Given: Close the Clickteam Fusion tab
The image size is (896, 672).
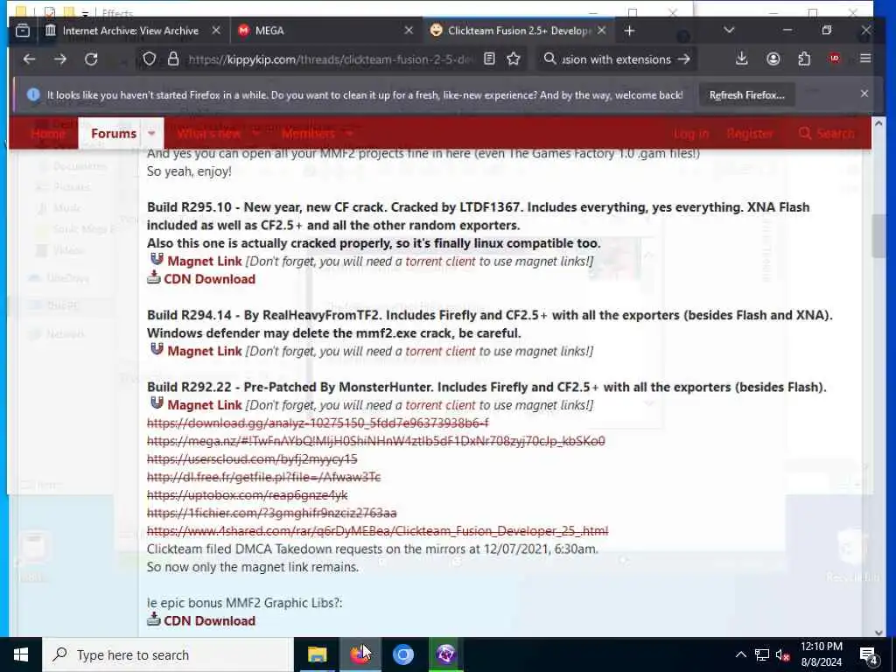Looking at the screenshot, I should [x=602, y=31].
